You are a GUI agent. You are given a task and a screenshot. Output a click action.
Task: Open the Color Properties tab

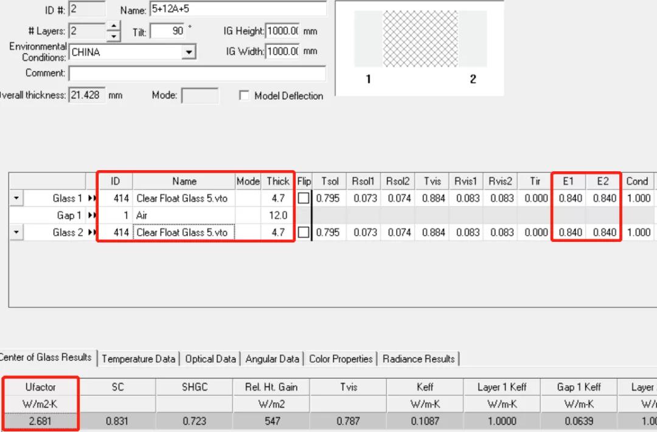coord(341,358)
